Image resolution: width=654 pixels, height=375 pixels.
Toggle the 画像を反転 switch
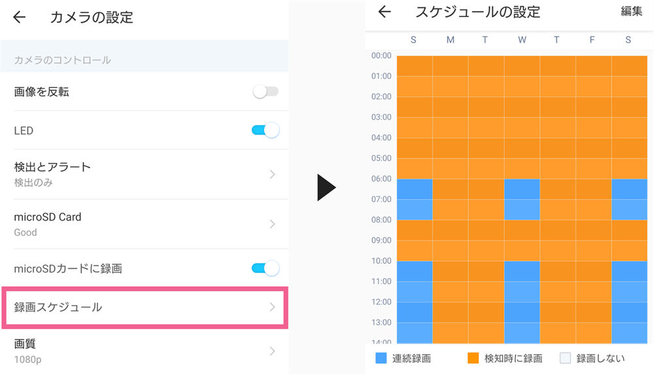tap(266, 92)
